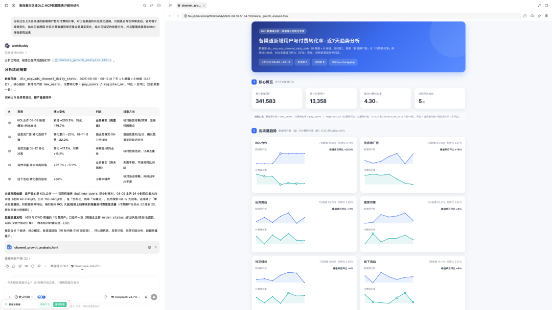Share the conversation from chat header
Viewport: 552px width, 310px height.
pyautogui.click(x=152, y=6)
